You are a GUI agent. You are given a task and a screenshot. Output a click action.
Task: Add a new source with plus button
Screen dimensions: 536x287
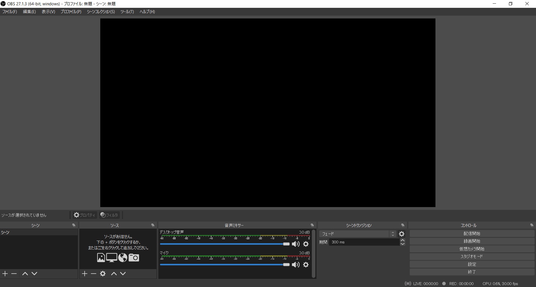click(x=85, y=274)
